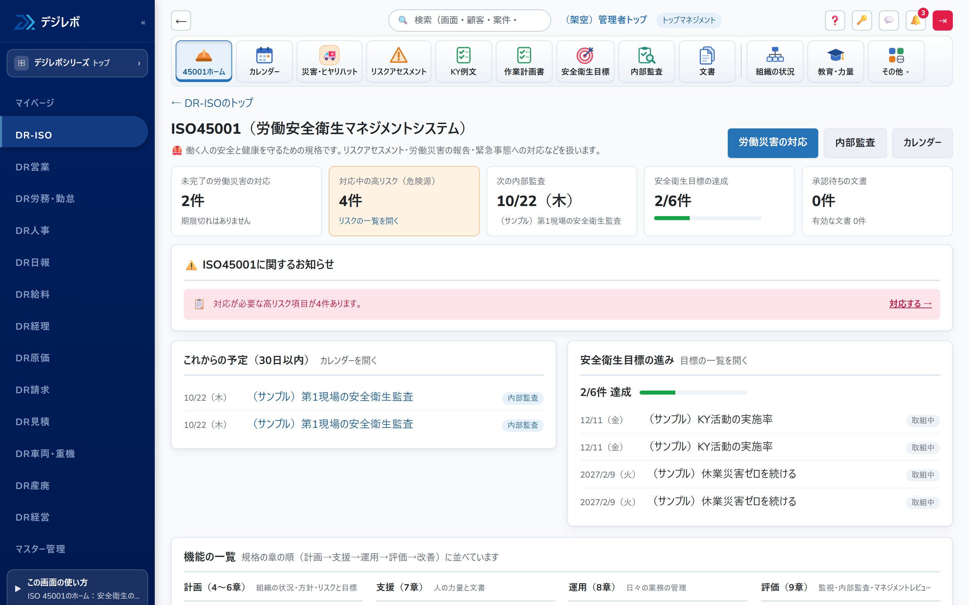Follow the 対応する → link
Viewport: 969px width, 605px height.
point(910,304)
